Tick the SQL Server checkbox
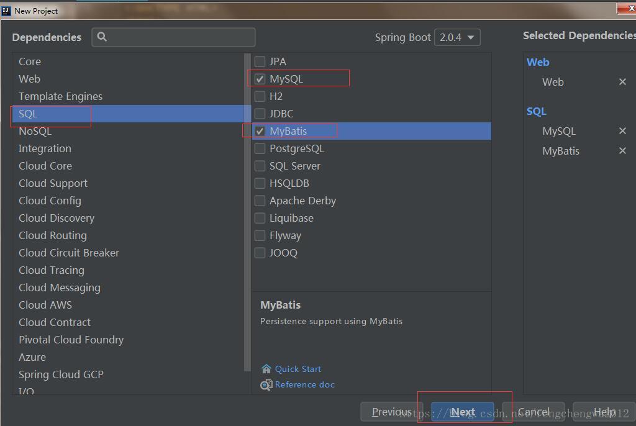636x426 pixels. click(x=260, y=166)
